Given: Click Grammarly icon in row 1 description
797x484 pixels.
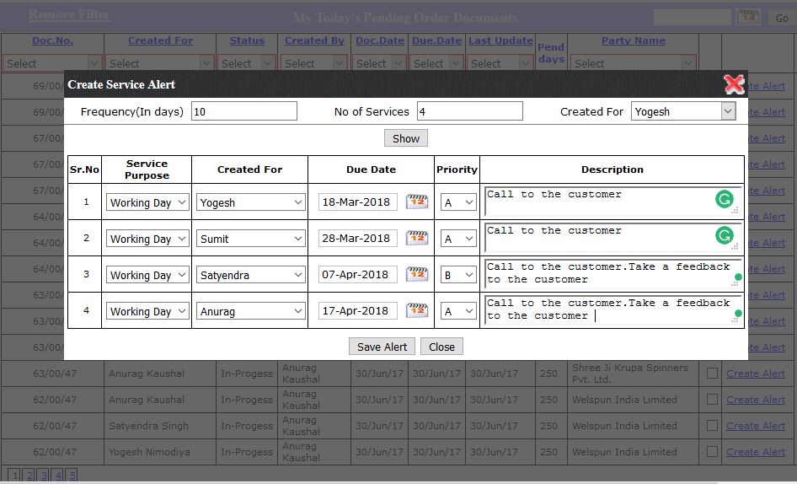Looking at the screenshot, I should click(724, 200).
